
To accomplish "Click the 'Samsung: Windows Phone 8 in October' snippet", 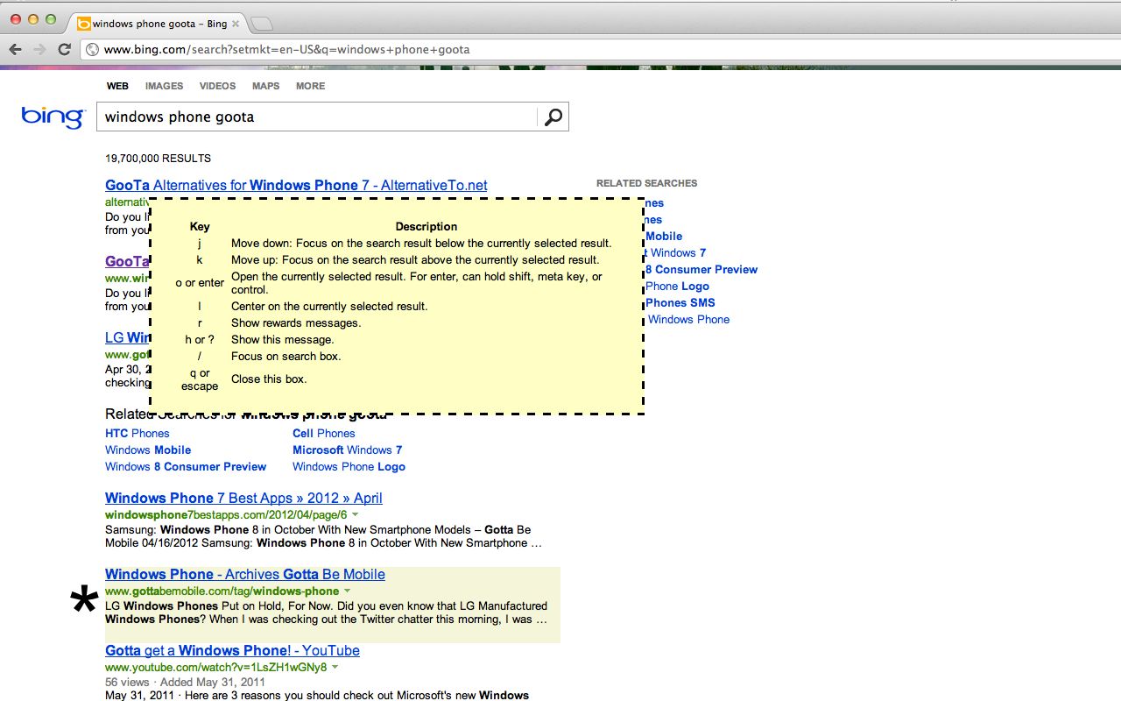I will 323,536.
